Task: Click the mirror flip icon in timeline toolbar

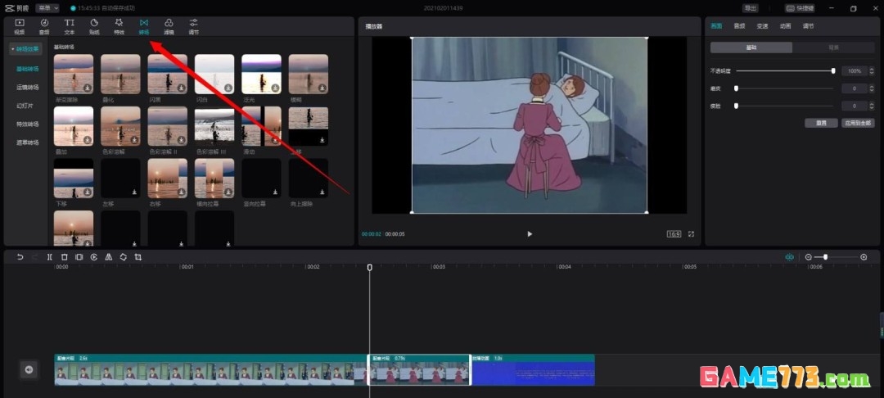Action: [108, 257]
